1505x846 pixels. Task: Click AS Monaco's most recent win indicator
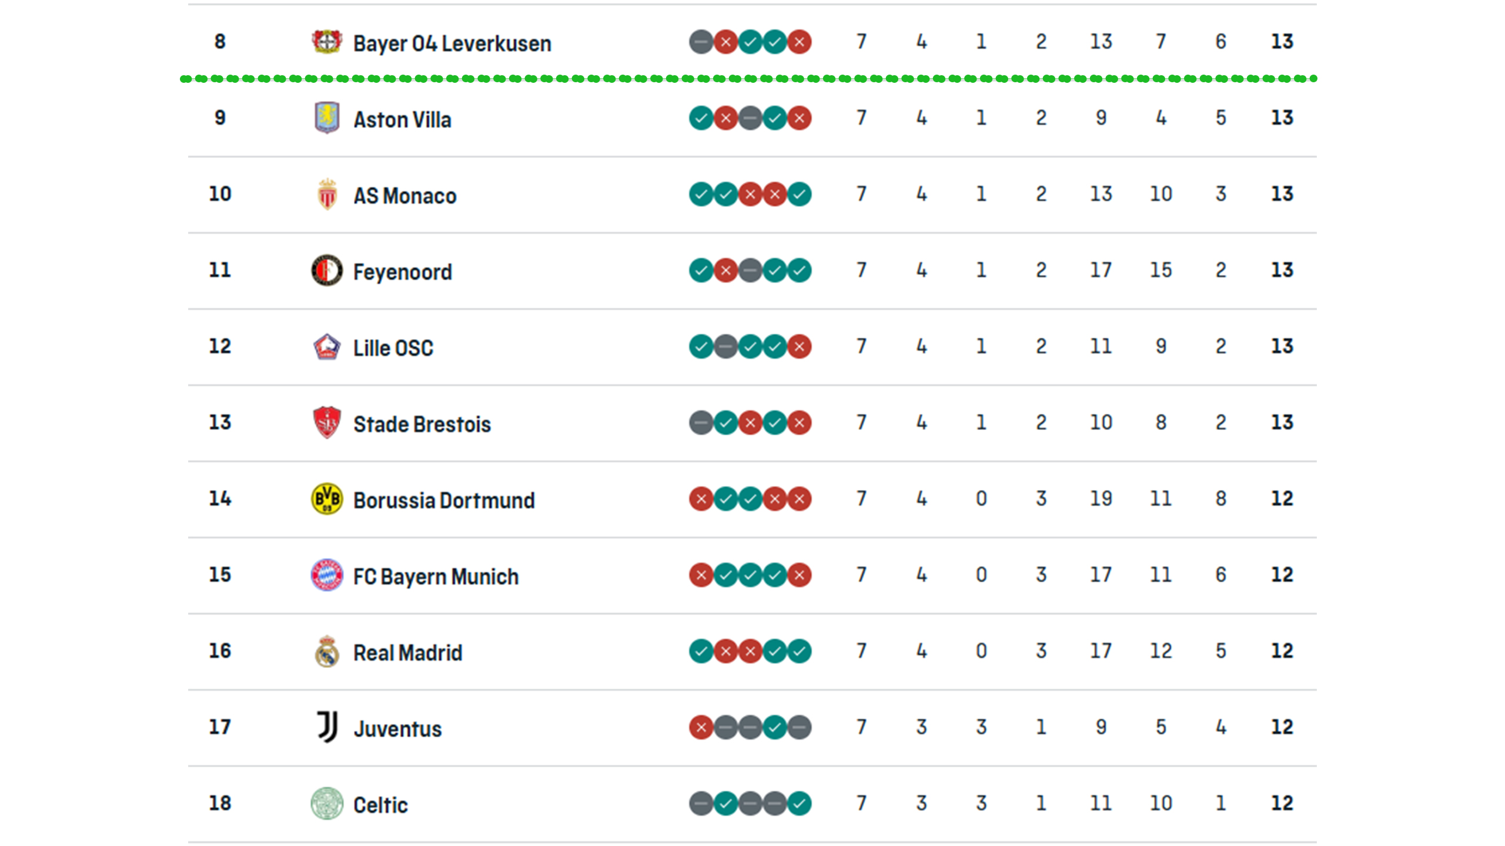point(800,194)
